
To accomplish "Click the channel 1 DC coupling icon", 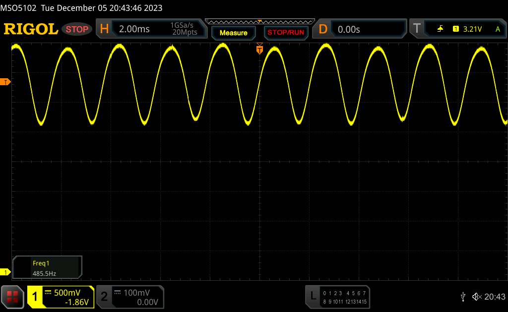I will pyautogui.click(x=48, y=293).
